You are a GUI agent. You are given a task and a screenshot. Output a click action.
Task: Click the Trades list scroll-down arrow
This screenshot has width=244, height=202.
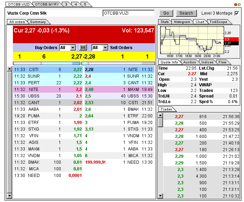pos(161,196)
